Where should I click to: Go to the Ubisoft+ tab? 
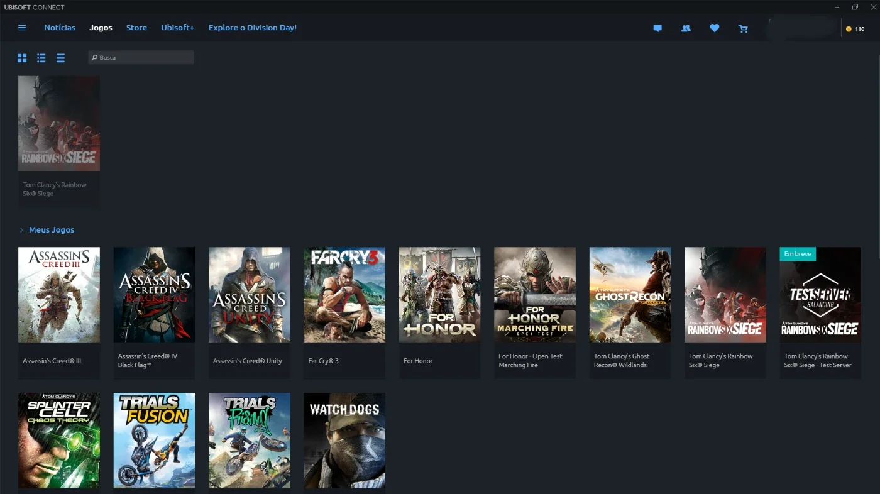point(178,28)
